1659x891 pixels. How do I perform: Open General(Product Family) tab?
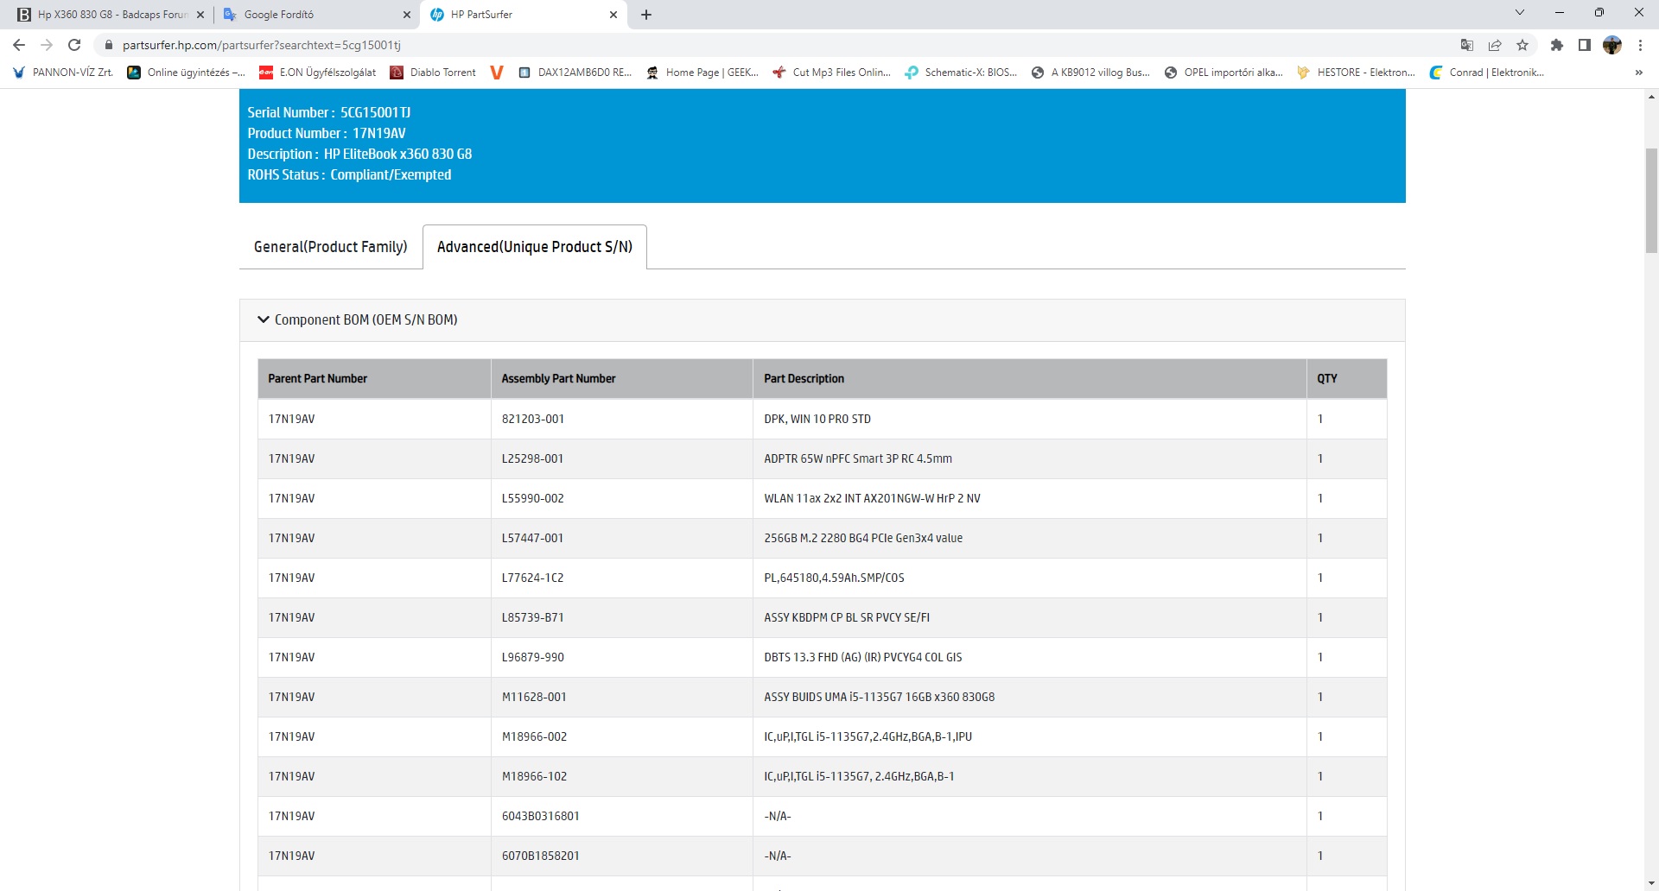point(330,247)
